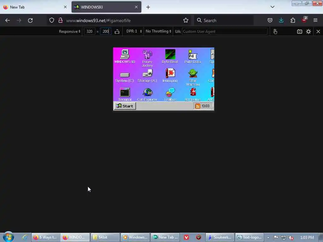This screenshot has height=242, width=323.
Task: Switch to the WINDOWS93 tab
Action: [x=106, y=7]
